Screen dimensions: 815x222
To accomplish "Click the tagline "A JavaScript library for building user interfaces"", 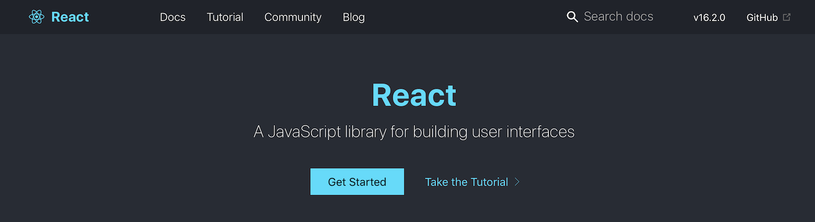I will point(414,131).
